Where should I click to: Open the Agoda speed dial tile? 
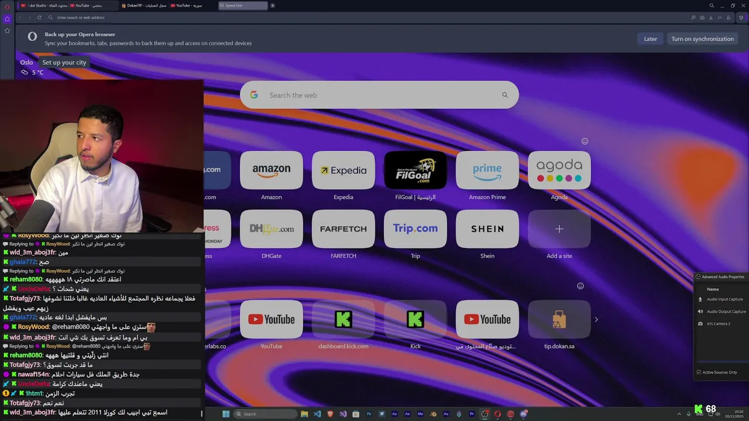point(559,170)
